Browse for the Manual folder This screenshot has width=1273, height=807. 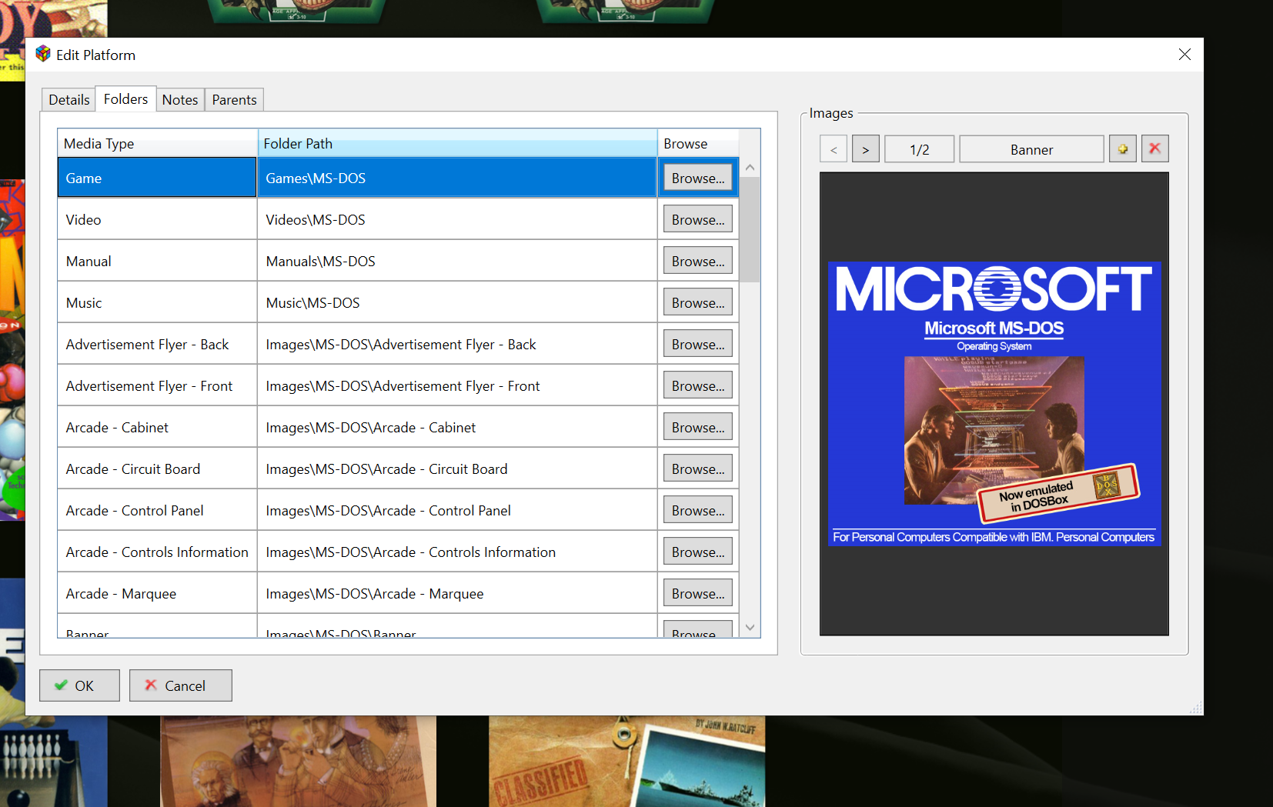coord(697,261)
